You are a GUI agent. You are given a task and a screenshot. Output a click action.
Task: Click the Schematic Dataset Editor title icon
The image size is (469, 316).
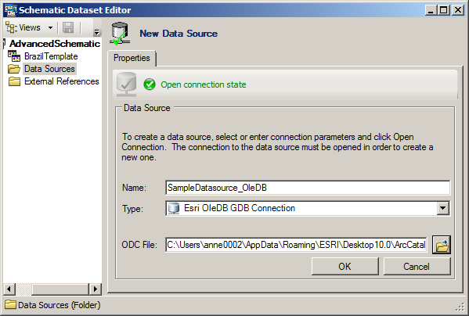coord(11,10)
